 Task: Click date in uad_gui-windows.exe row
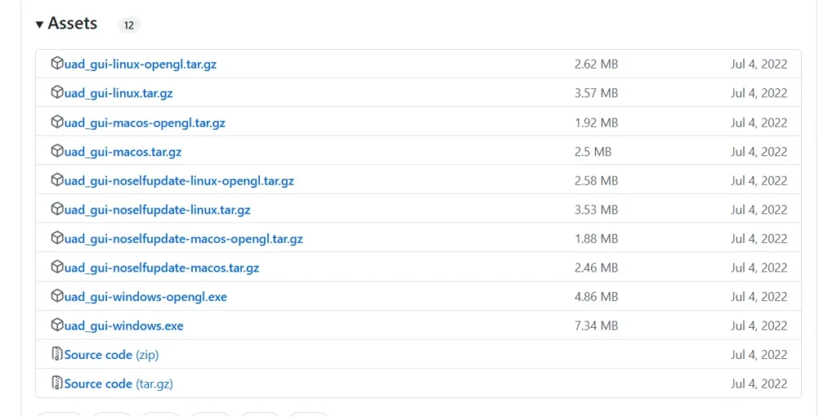[759, 326]
